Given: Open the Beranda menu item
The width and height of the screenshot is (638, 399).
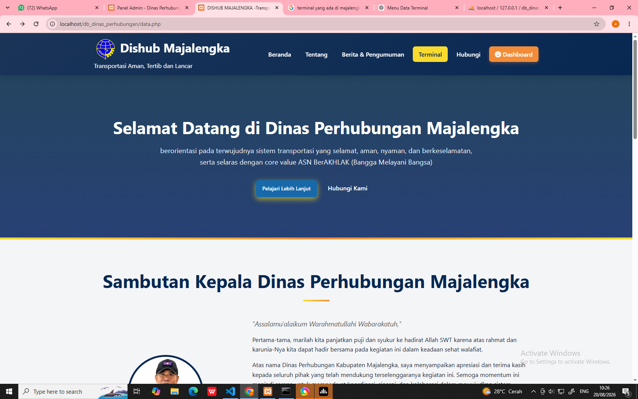Looking at the screenshot, I should coord(280,54).
